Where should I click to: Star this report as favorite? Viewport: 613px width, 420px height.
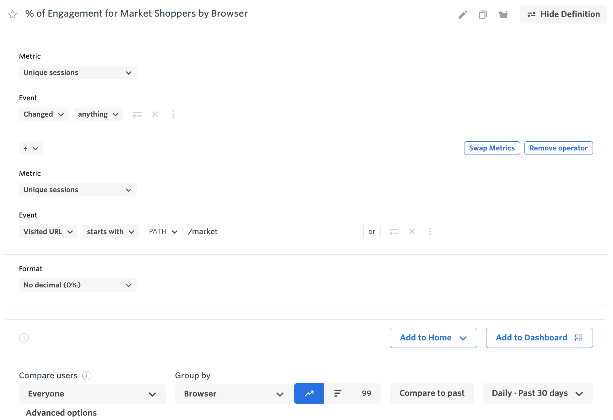[13, 14]
